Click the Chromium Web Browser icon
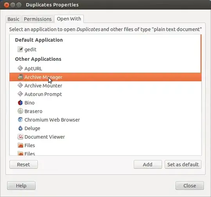Screen dimensions: 211x197 20,119
